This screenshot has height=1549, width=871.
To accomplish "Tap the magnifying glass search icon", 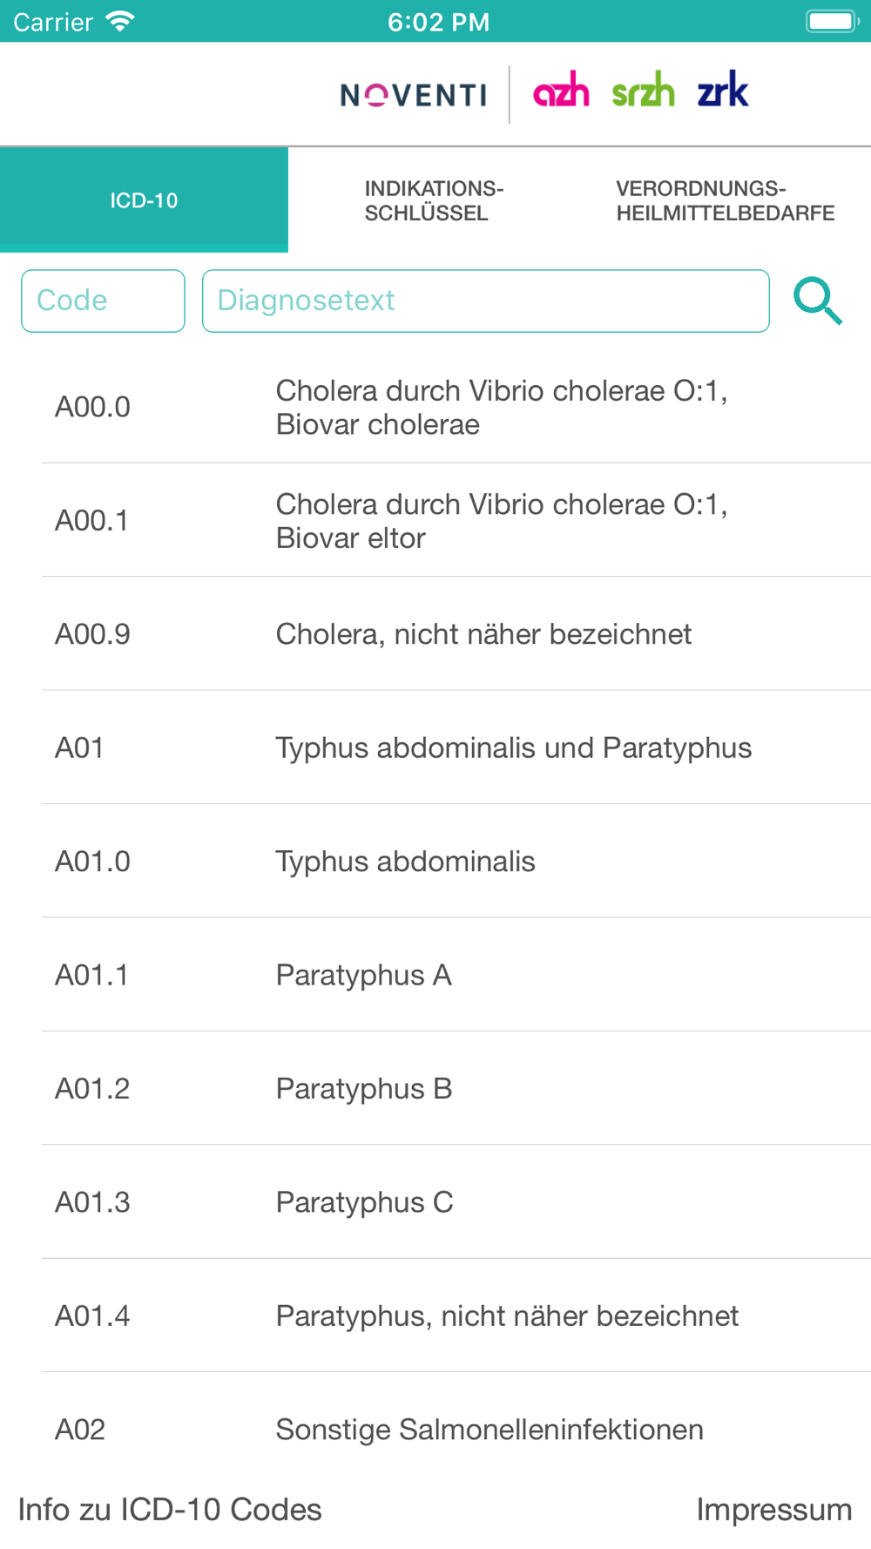I will [x=818, y=301].
